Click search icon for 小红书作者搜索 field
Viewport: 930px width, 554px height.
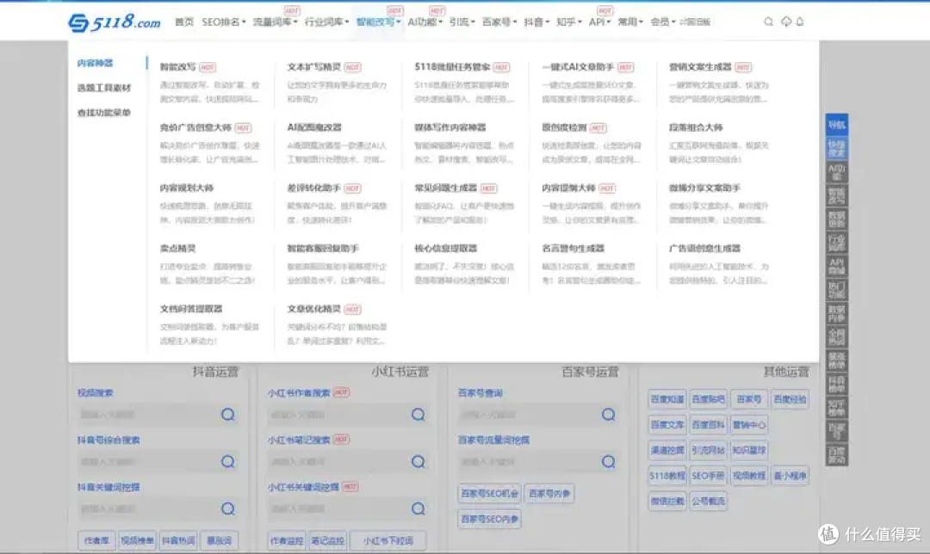[418, 415]
